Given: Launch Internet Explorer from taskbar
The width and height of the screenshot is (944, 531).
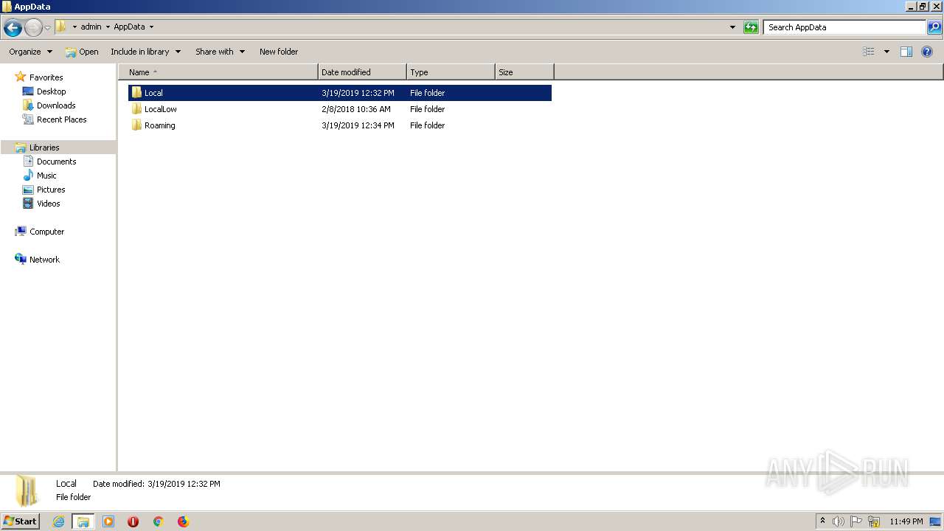Looking at the screenshot, I should point(59,521).
